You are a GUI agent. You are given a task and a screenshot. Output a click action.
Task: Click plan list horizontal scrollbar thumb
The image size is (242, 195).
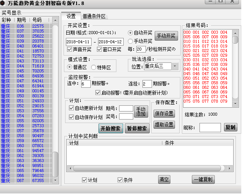click(x=147, y=168)
